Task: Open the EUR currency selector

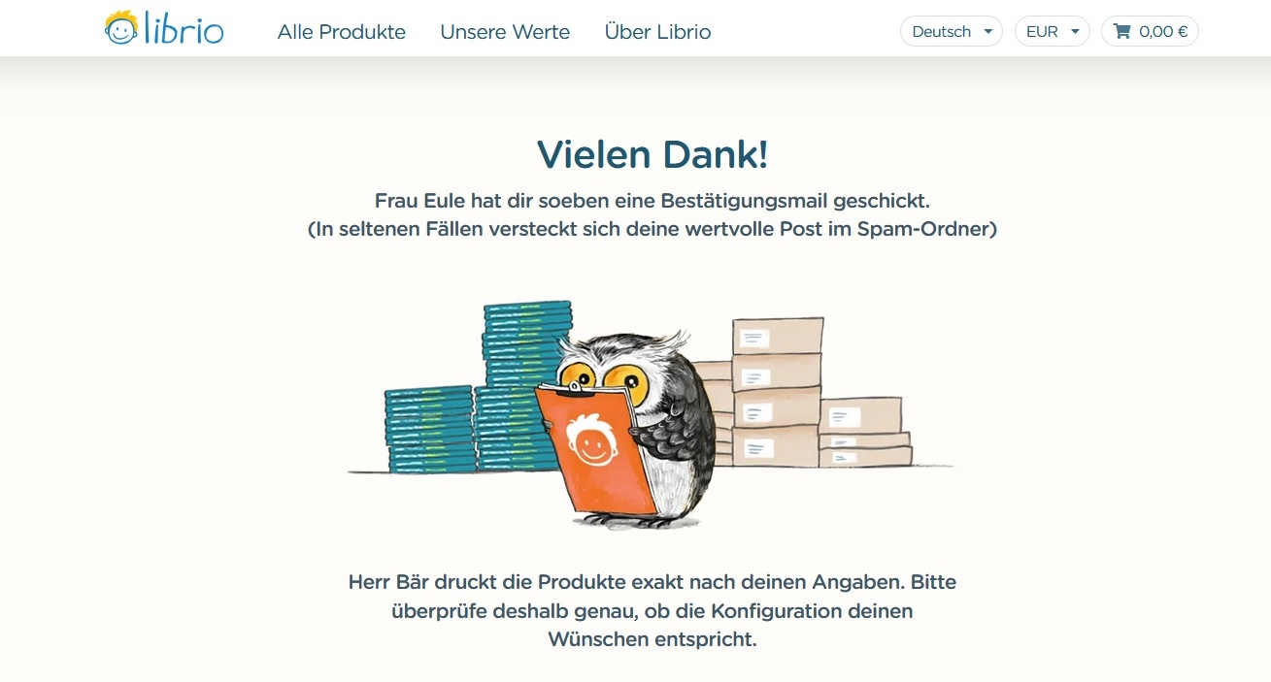Action: [1052, 31]
